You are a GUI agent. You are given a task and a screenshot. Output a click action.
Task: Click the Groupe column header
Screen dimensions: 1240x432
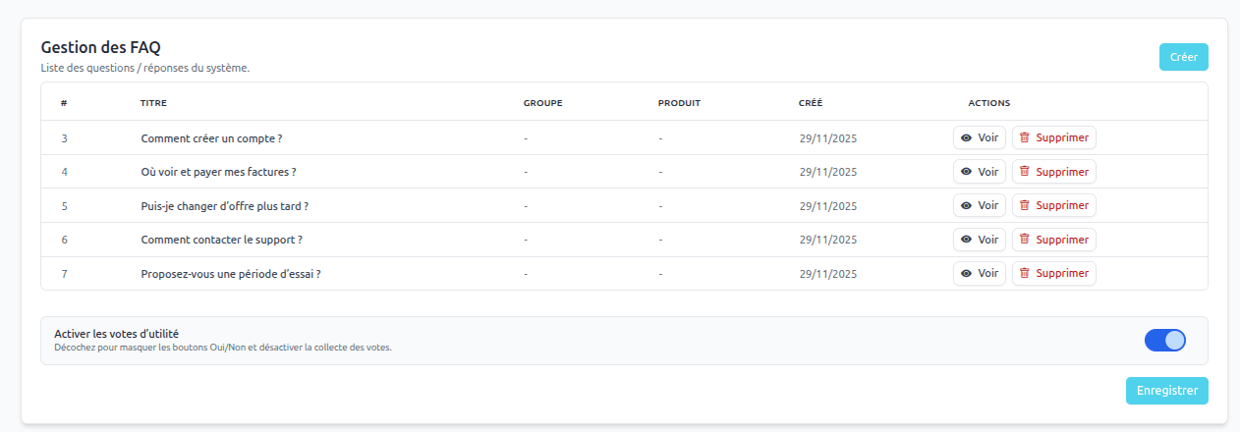pyautogui.click(x=542, y=103)
